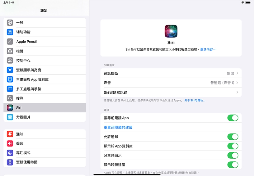Tap the 通知 bell icon
Viewport: 254px width, 176px height.
coord(10,134)
